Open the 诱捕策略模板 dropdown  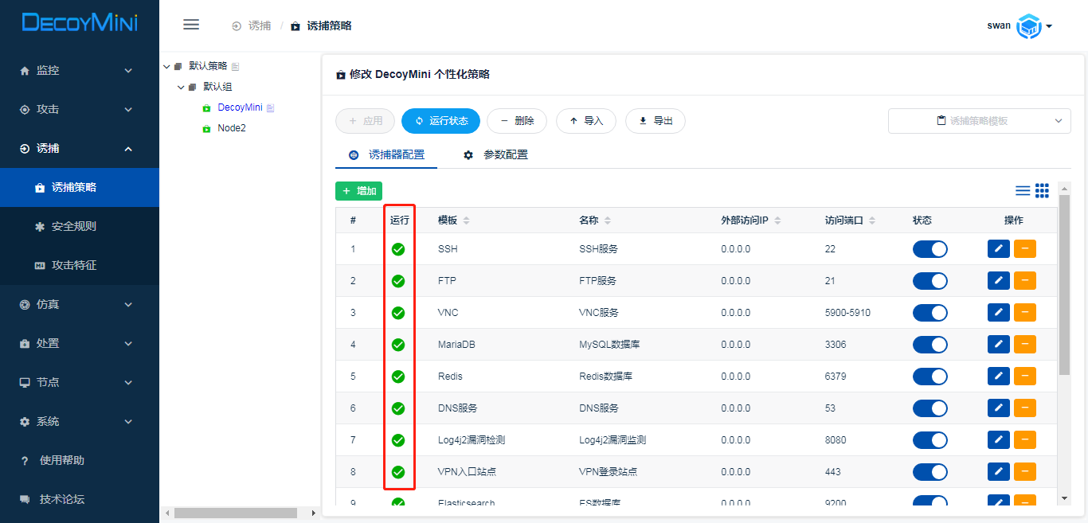(x=979, y=121)
